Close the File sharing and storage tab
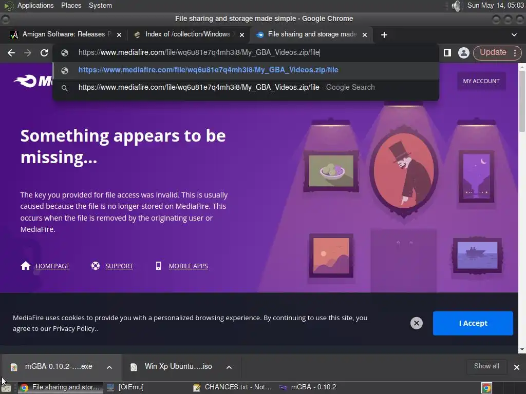Image resolution: width=526 pixels, height=394 pixels. [x=365, y=35]
